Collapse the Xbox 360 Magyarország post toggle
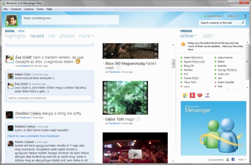 (104, 63)
